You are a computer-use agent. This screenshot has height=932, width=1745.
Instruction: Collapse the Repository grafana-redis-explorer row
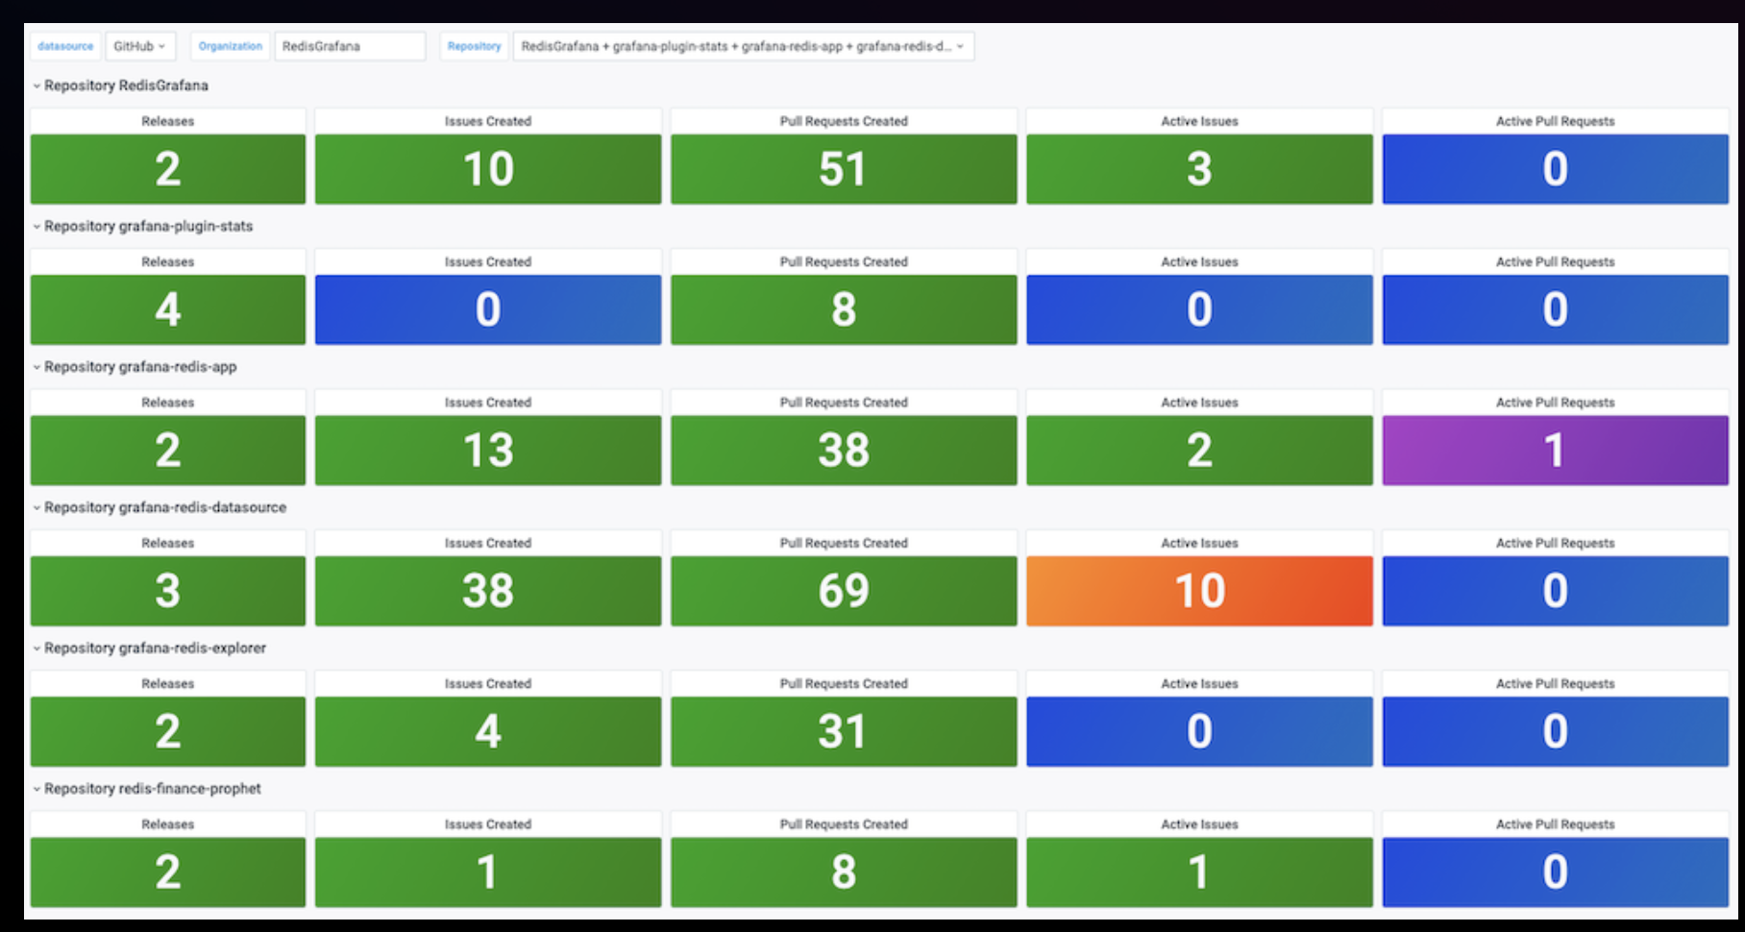click(x=149, y=648)
